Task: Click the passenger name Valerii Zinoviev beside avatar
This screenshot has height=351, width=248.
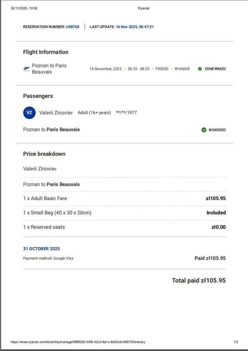Action: tap(56, 112)
